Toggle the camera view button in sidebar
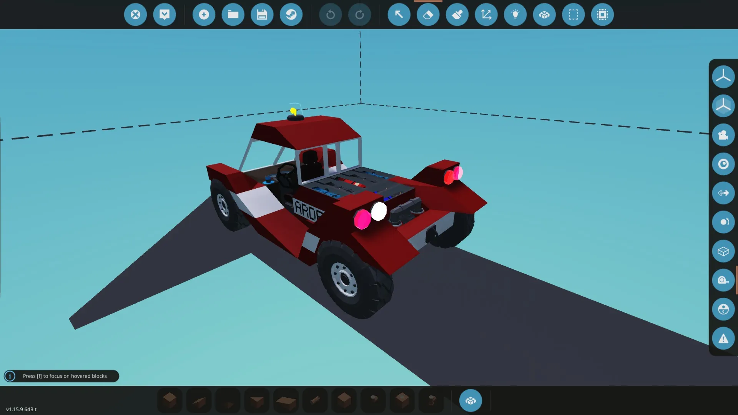 point(723,135)
